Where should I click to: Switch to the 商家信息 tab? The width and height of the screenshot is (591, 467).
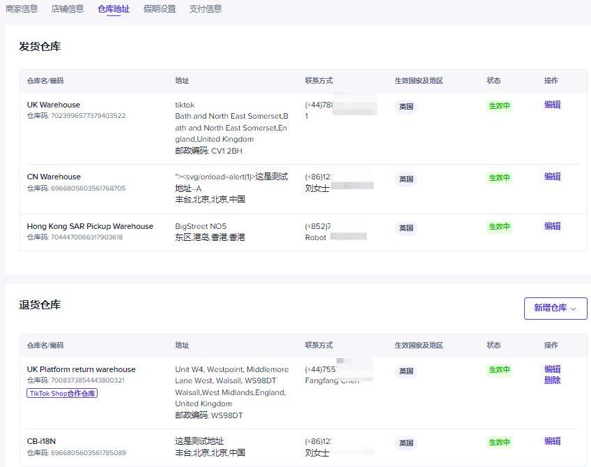coord(21,10)
